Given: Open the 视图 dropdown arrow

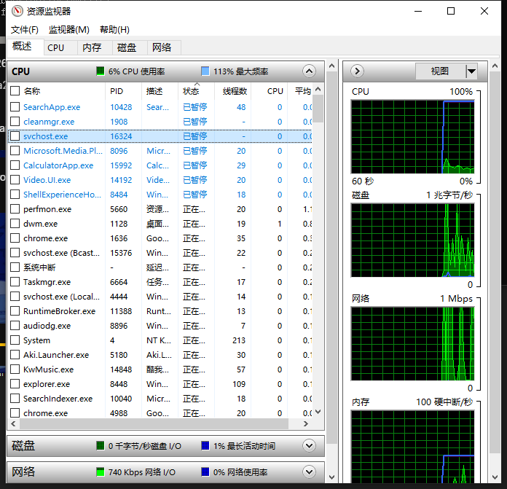Looking at the screenshot, I should pyautogui.click(x=471, y=71).
